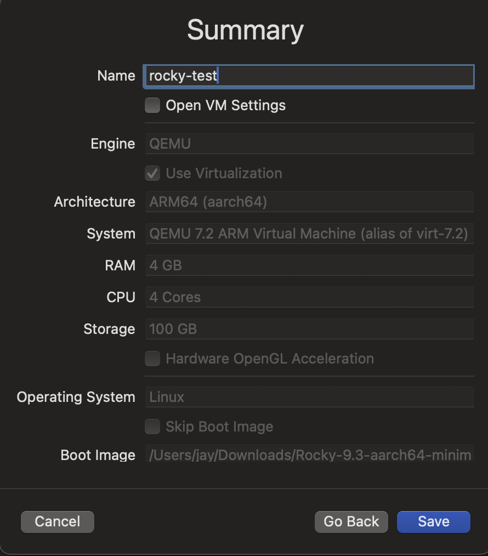
Task: Click the Name text field containing rocky-test
Action: coord(309,76)
